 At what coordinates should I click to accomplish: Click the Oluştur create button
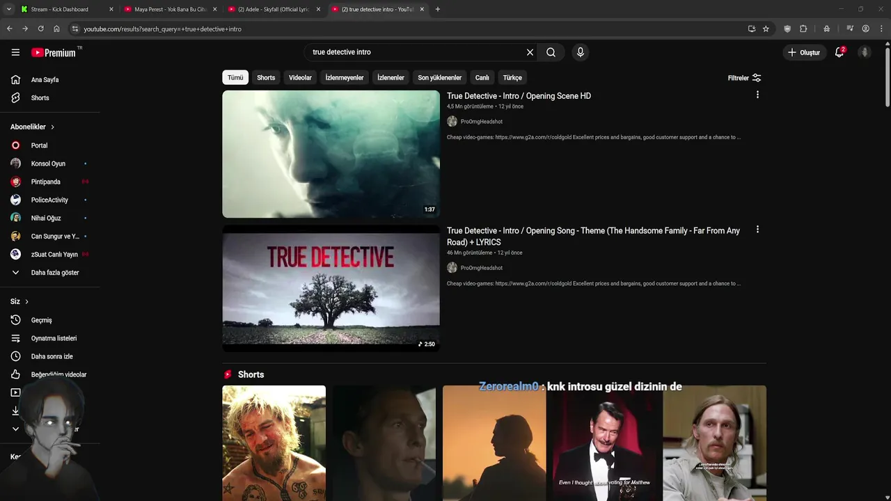pyautogui.click(x=803, y=52)
